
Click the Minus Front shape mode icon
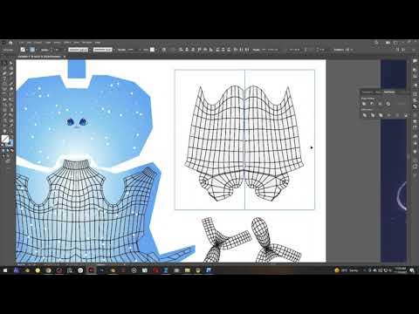click(372, 104)
